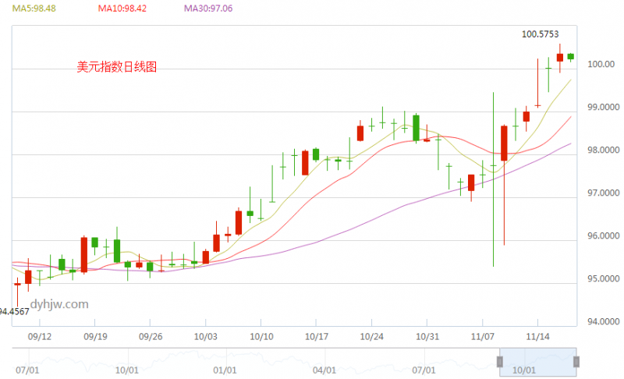Click the 10/24 date axis label

point(372,336)
